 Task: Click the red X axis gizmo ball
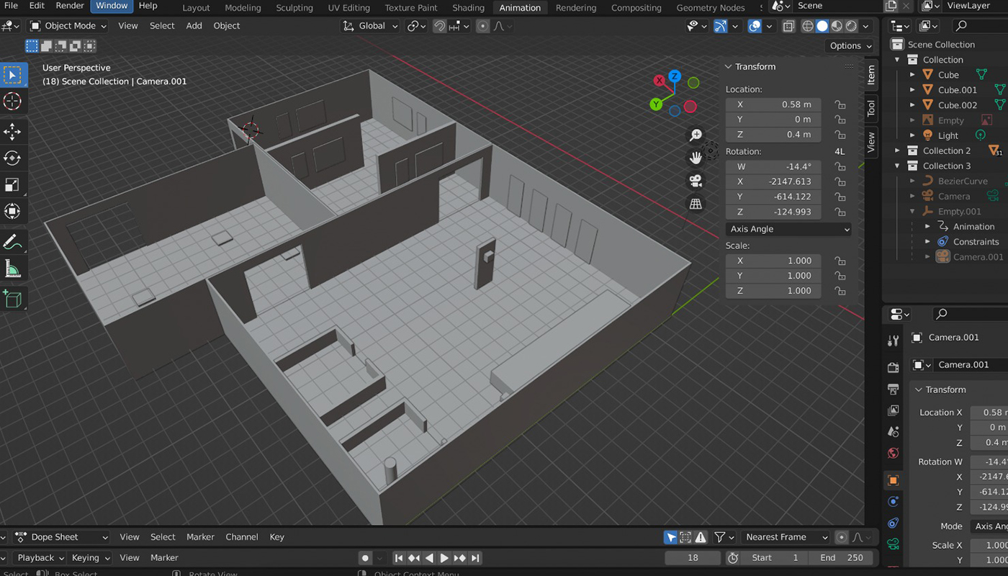click(x=660, y=81)
